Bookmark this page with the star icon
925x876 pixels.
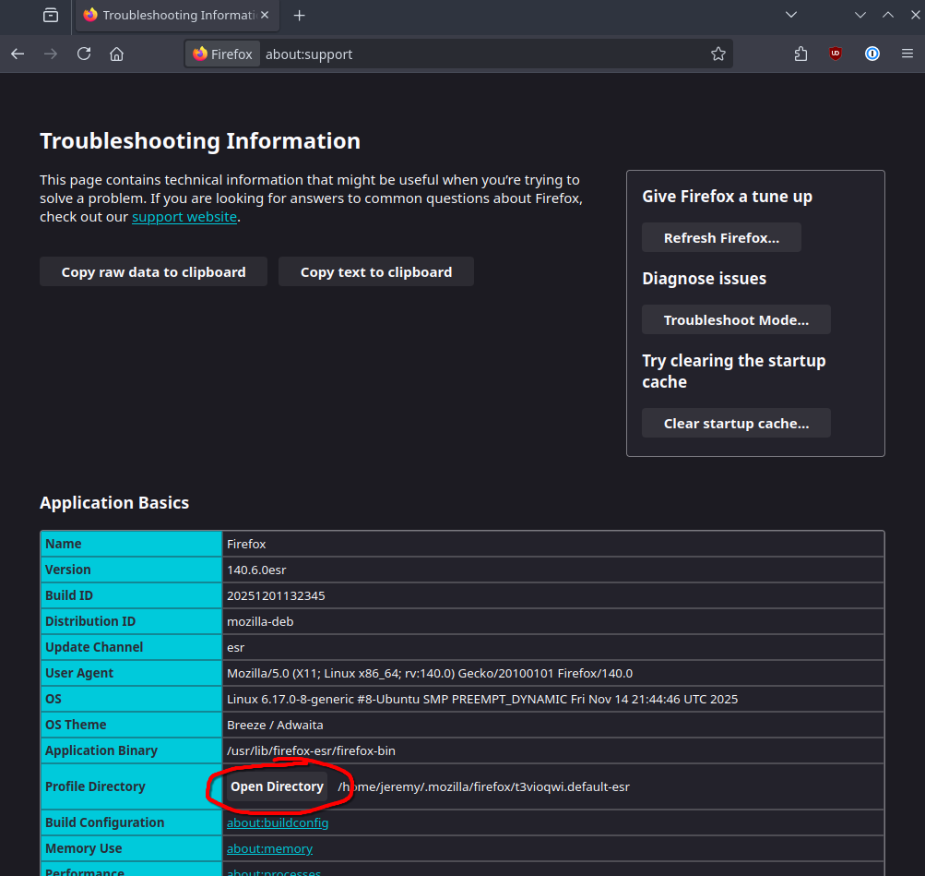[718, 54]
